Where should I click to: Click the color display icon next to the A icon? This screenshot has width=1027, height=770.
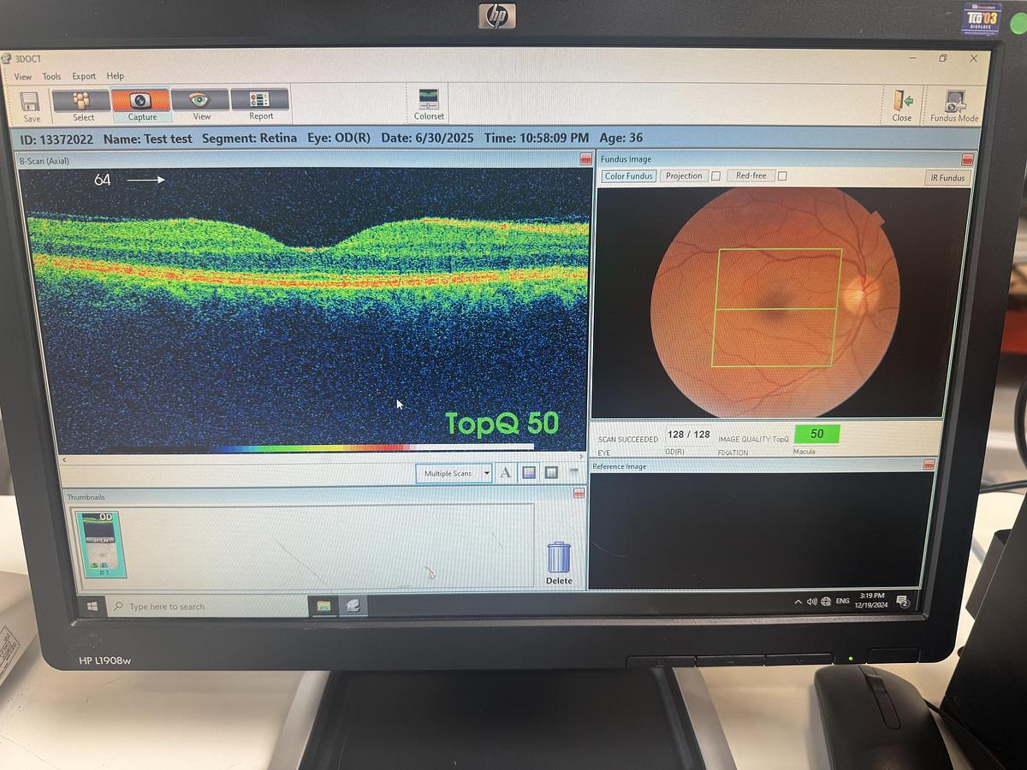click(527, 472)
